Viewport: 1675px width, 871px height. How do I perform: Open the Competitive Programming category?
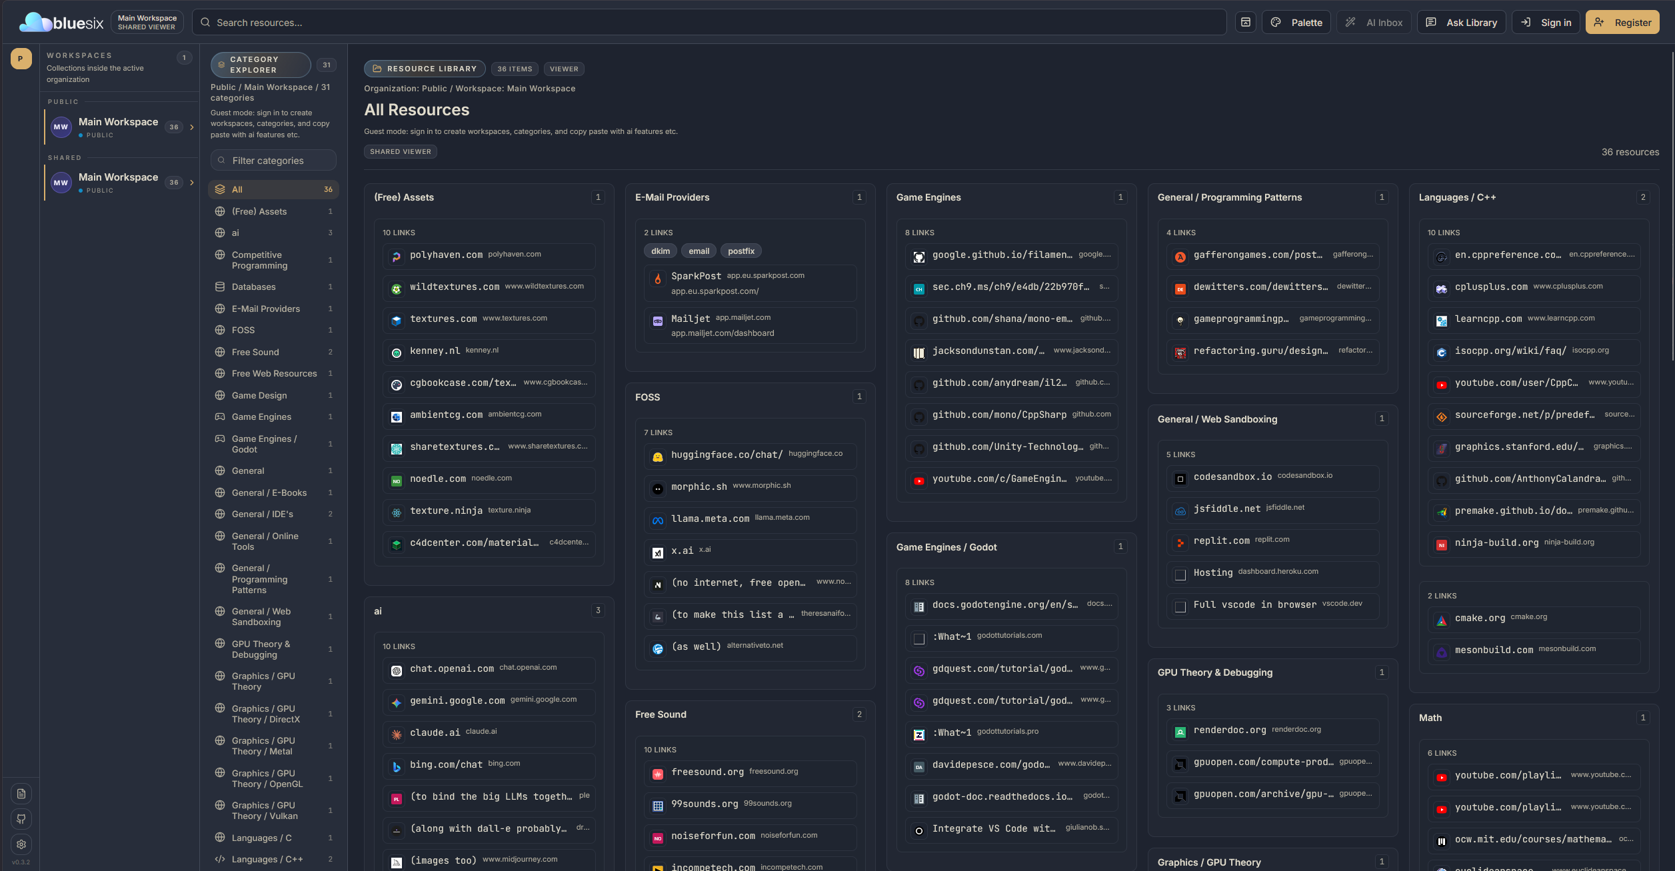pos(274,260)
